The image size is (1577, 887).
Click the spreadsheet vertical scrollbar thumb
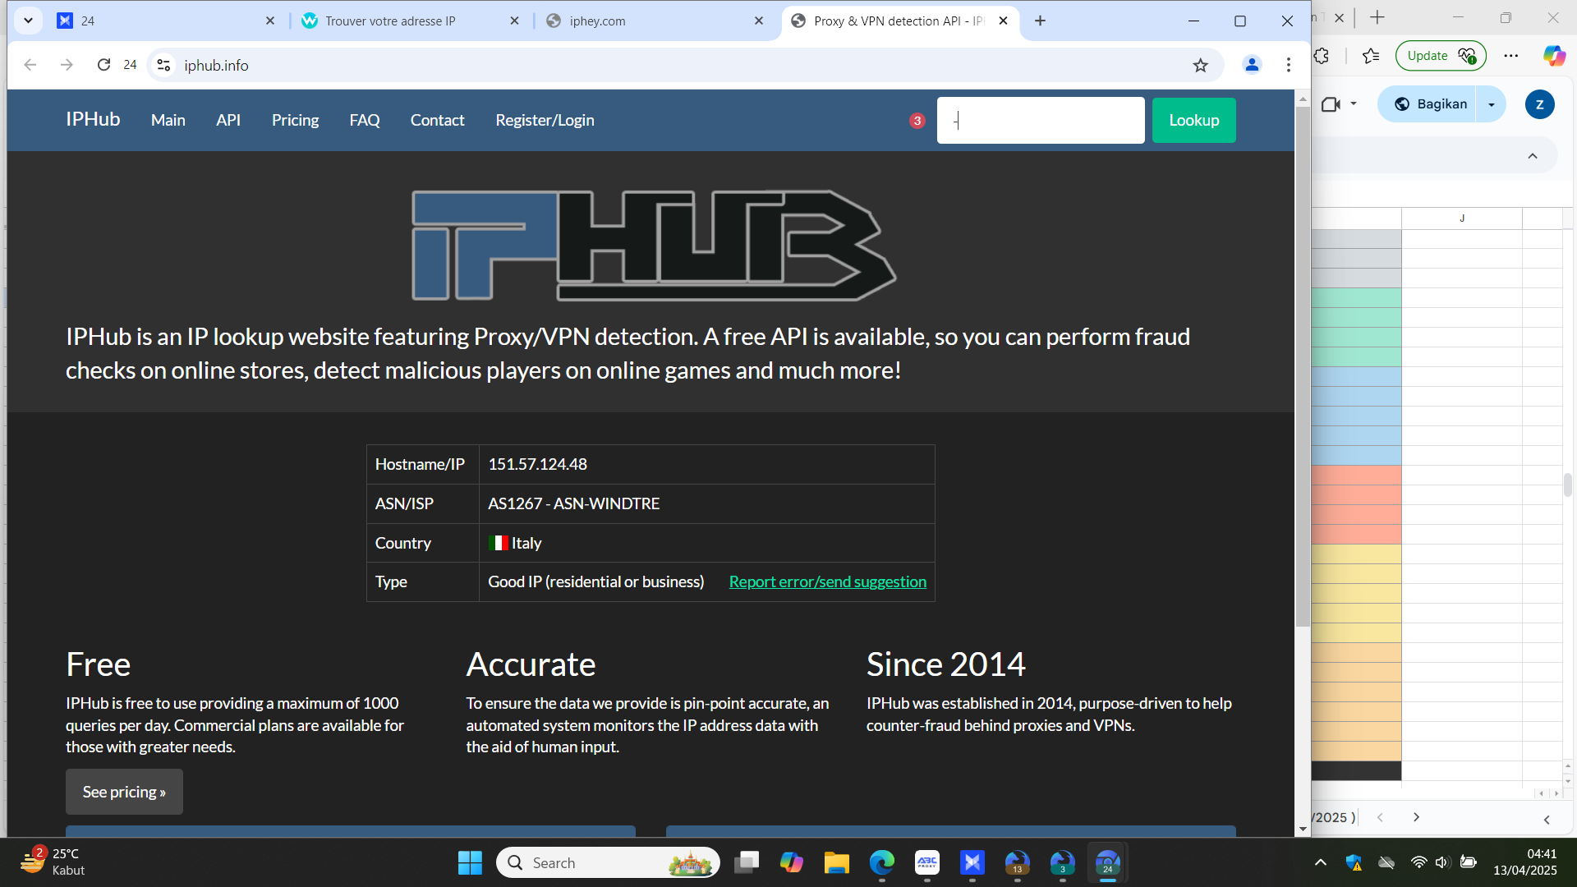(1568, 485)
